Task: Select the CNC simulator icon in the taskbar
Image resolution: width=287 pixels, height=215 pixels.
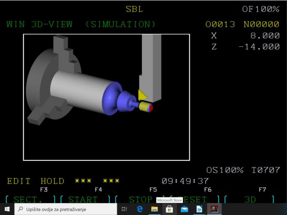Action: [214, 209]
